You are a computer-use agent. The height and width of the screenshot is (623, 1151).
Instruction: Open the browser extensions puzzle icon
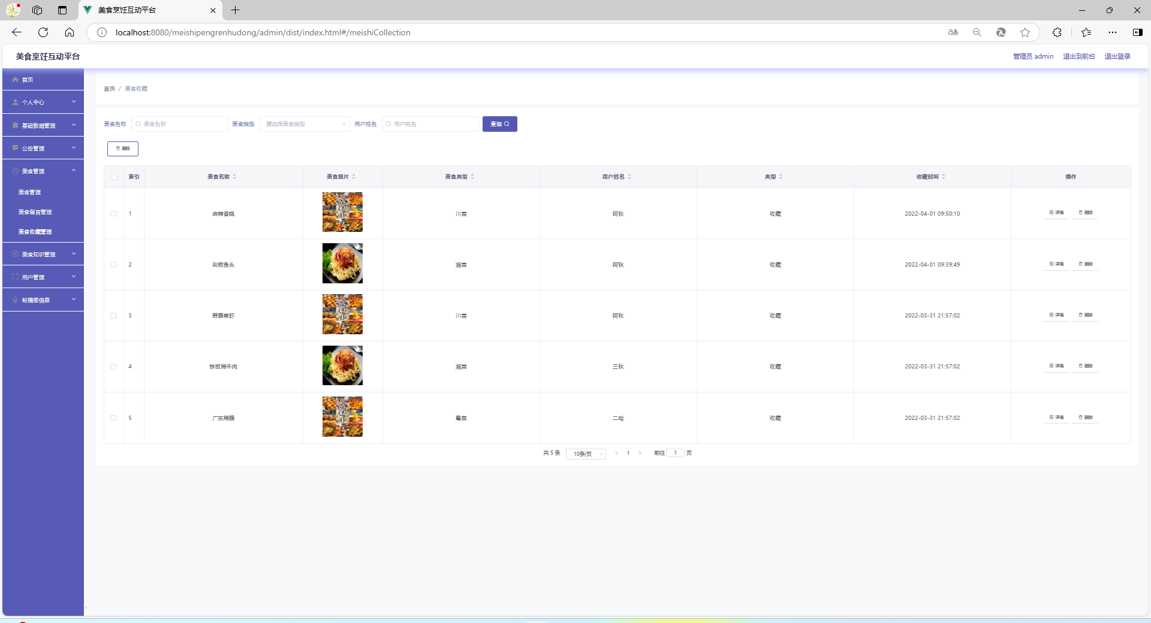click(x=1057, y=32)
